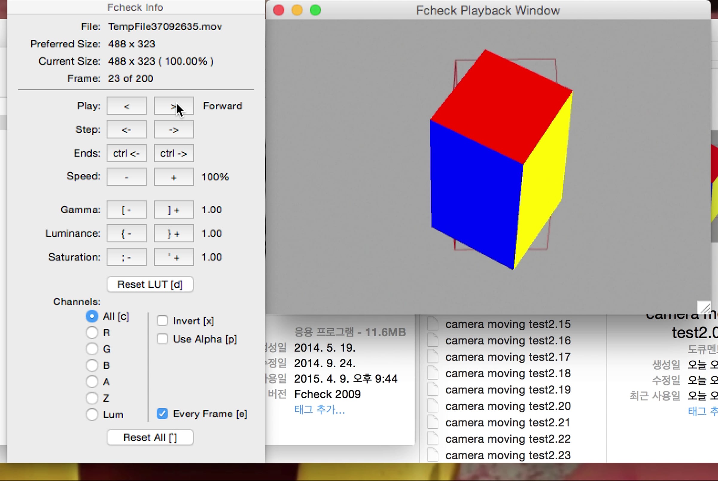Select file camera moving test2.23 in Finder
This screenshot has width=718, height=481.
coord(508,456)
